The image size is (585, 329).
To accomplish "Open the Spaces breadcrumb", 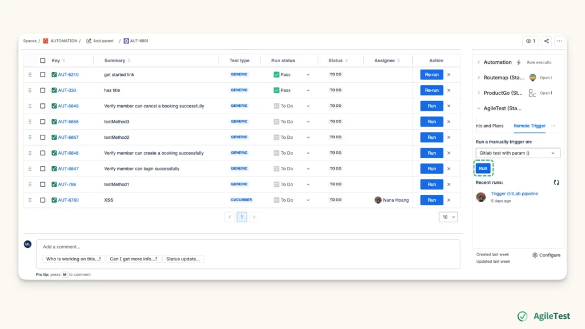I will pos(30,41).
